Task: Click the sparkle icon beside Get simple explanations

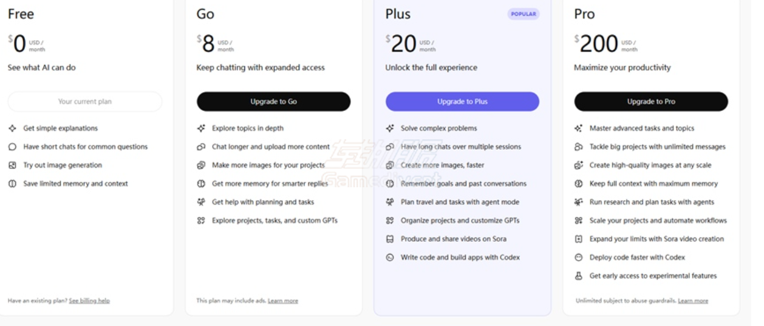Action: click(x=12, y=128)
